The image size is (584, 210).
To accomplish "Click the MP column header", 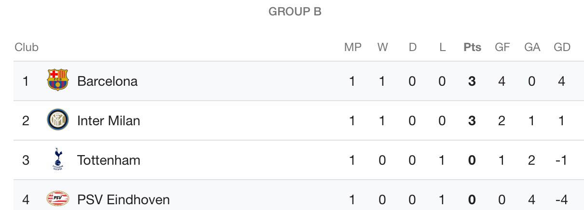I will click(x=353, y=47).
